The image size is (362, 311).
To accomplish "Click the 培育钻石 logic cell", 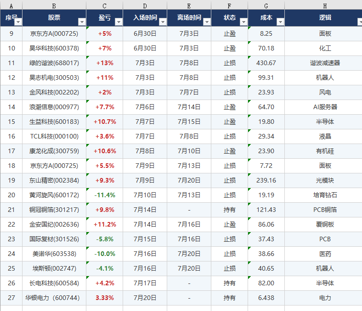I will tap(323, 195).
